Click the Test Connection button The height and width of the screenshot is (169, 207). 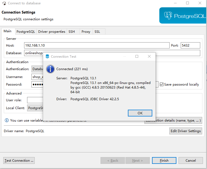[19, 161]
